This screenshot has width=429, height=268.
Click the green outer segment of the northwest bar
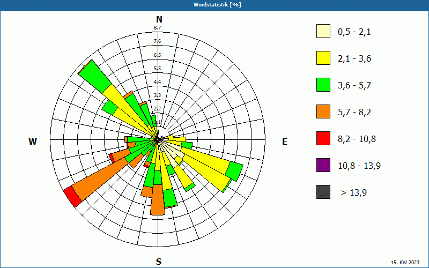click(x=95, y=76)
